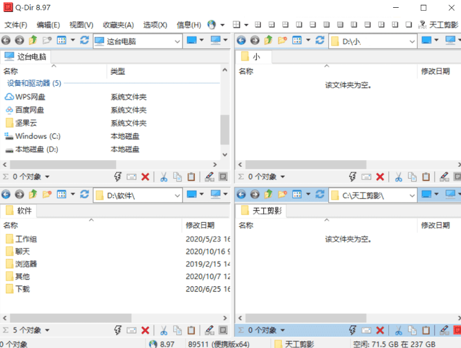The image size is (461, 348).
Task: Refresh the D:\小 pane
Action: click(320, 40)
